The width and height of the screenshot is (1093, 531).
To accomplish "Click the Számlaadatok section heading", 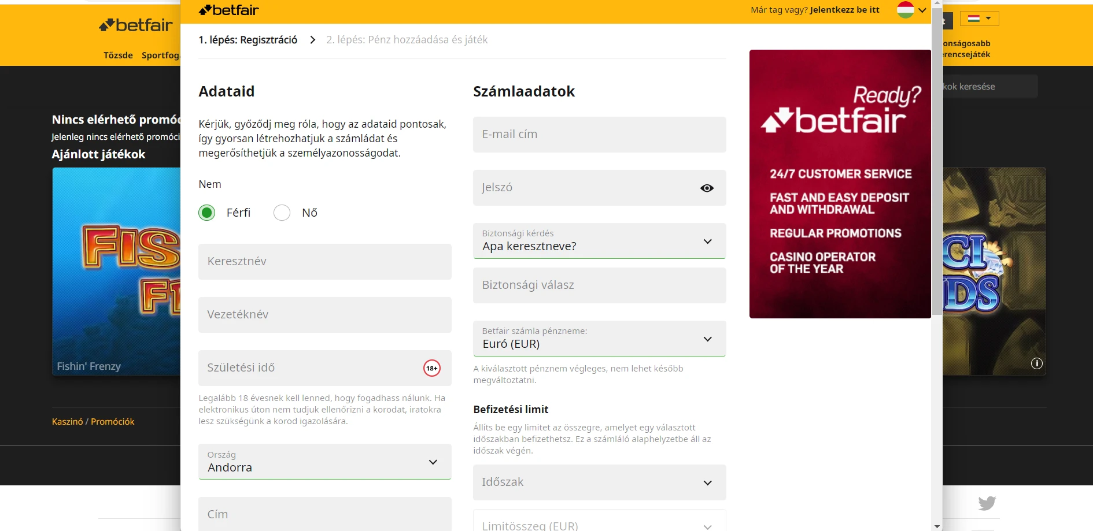I will click(x=524, y=91).
